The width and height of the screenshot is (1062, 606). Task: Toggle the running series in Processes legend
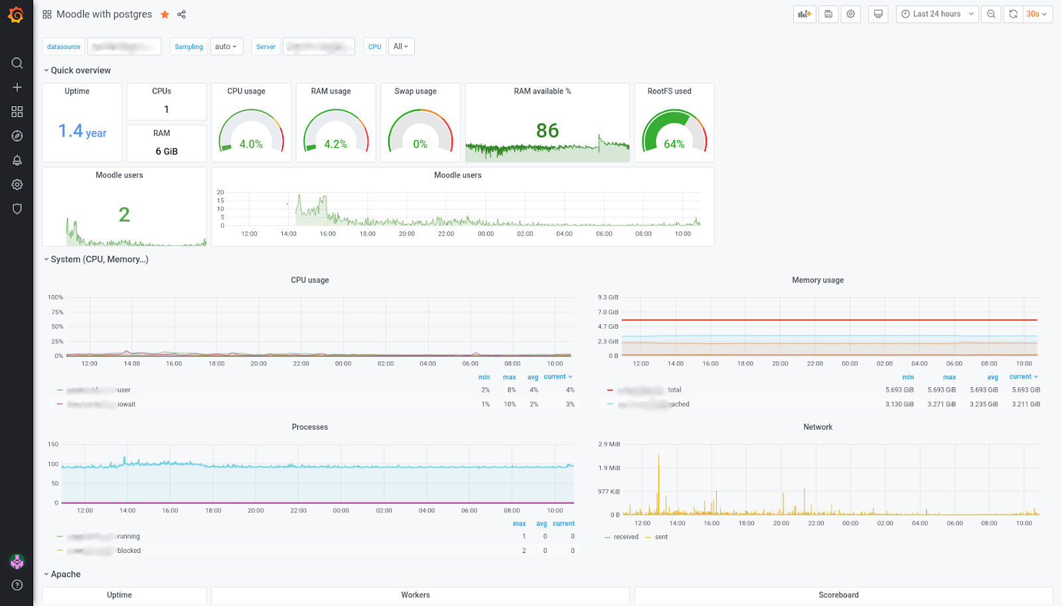(104, 536)
